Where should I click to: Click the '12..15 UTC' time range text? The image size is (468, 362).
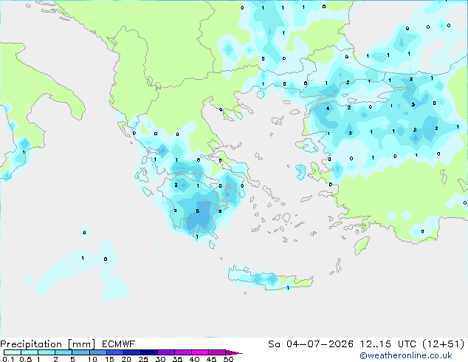(x=388, y=344)
